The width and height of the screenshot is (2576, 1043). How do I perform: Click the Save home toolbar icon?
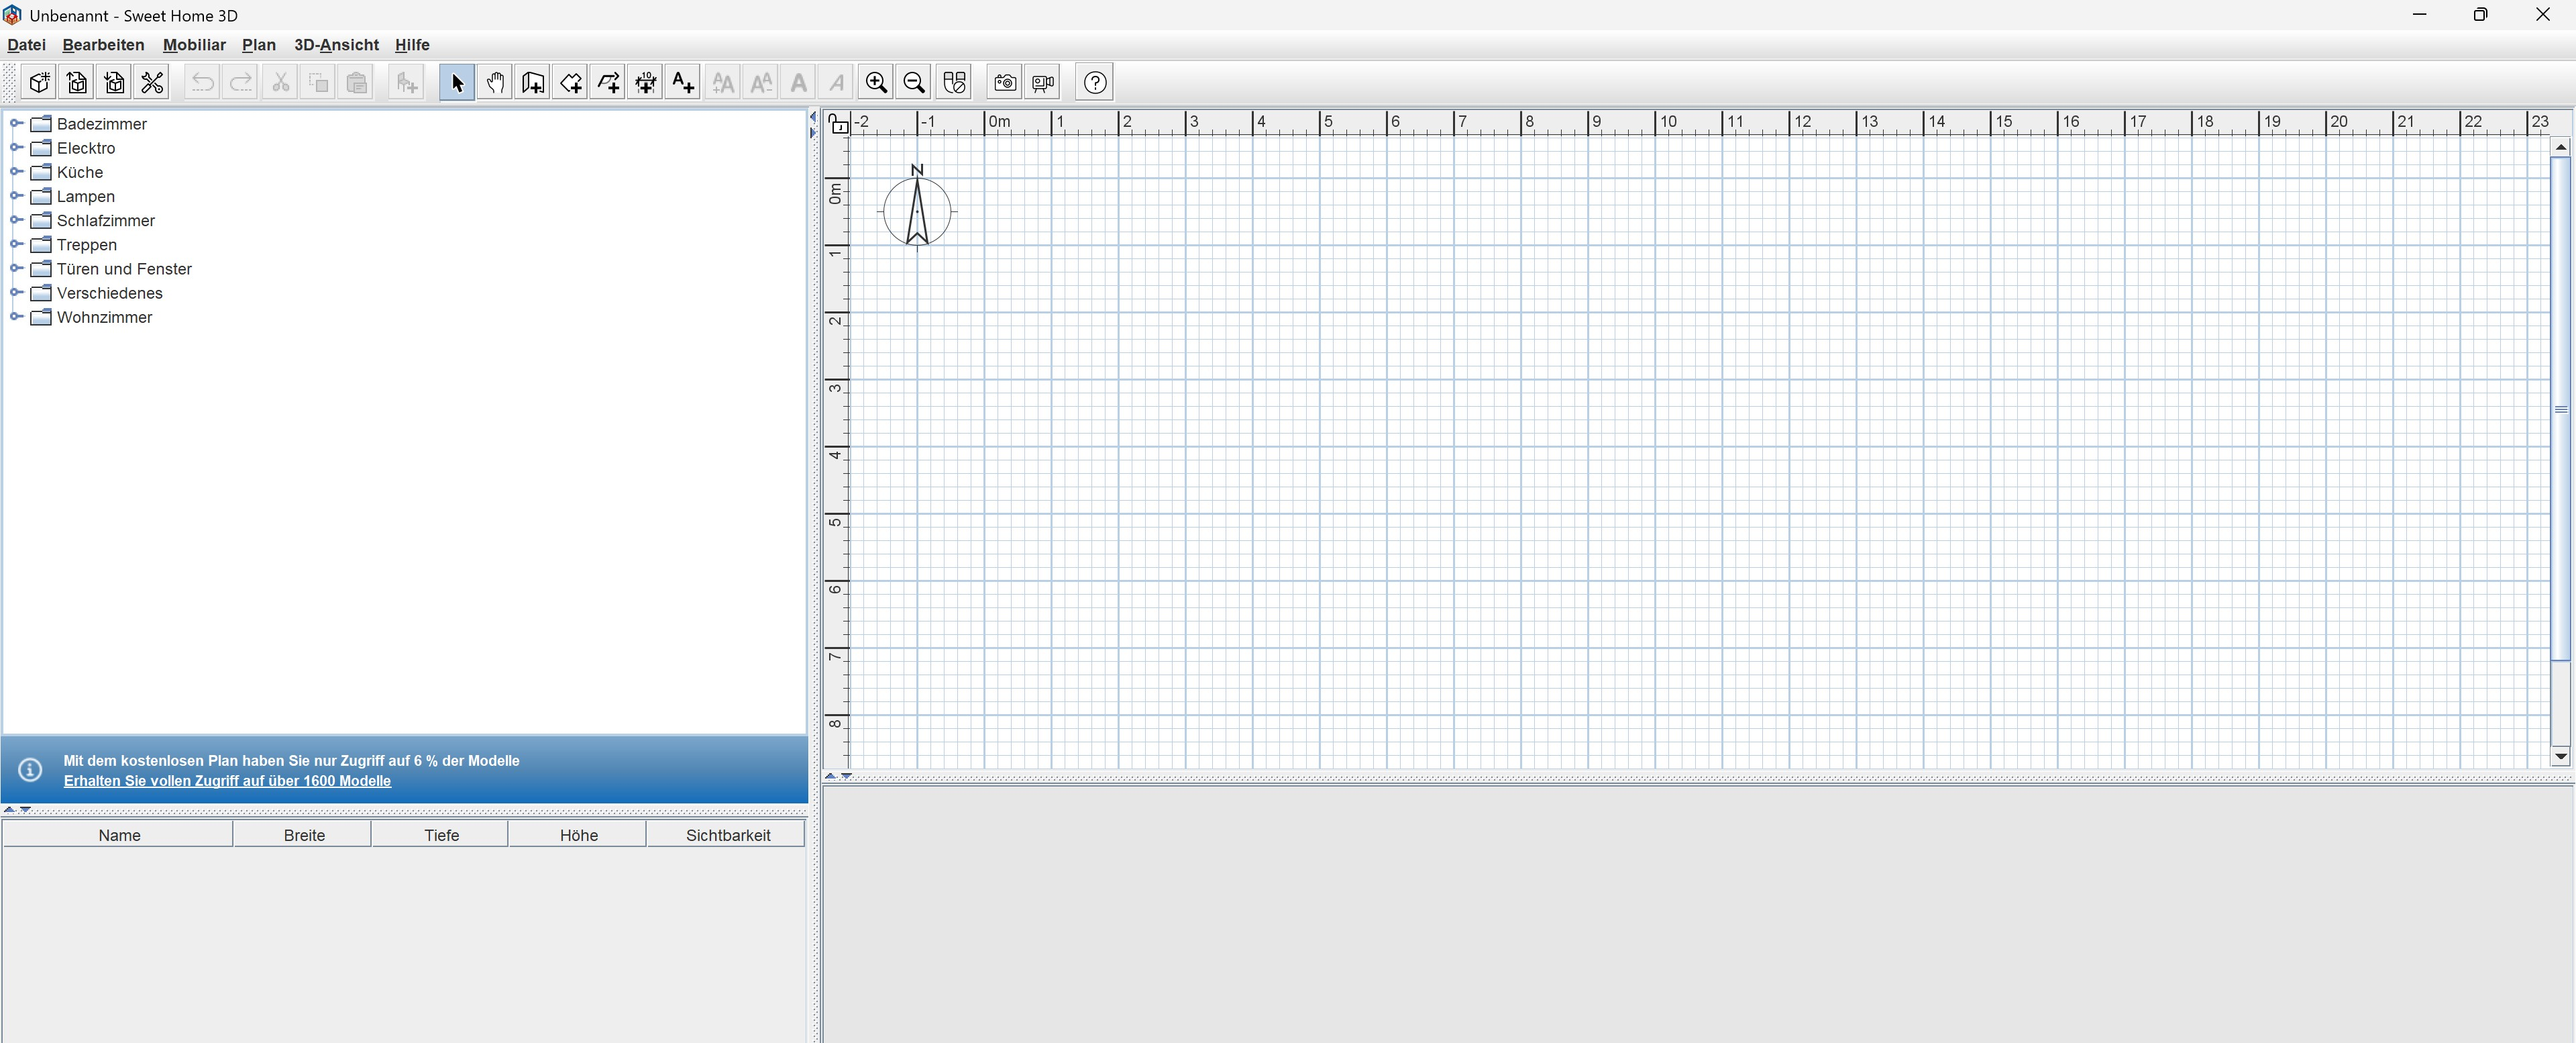(115, 82)
